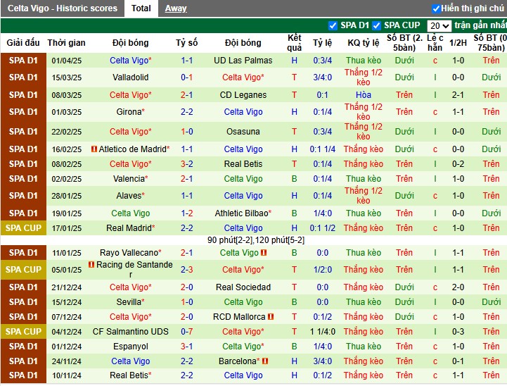Open Athletic Bilbao team link
The height and width of the screenshot is (386, 507).
(241, 213)
